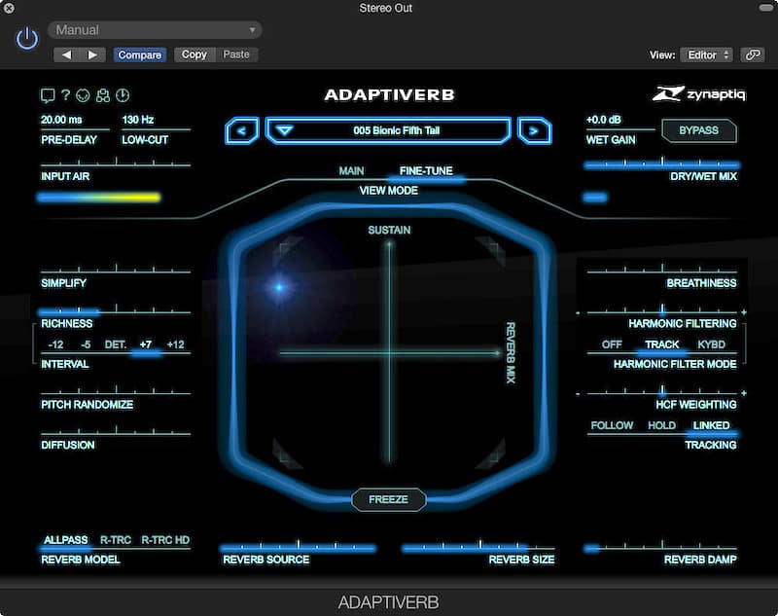Load next setting with right arrow
The image size is (778, 616).
coord(92,54)
